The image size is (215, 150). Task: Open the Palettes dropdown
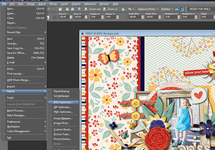167,9
